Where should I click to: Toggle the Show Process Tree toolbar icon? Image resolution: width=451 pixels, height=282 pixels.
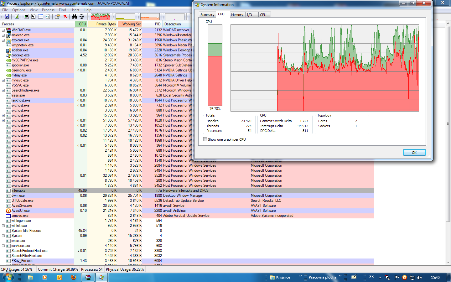pos(34,17)
